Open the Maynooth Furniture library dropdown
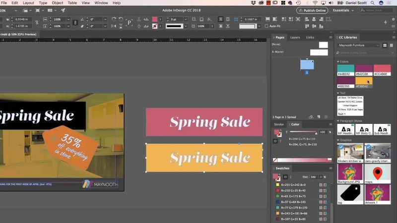The width and height of the screenshot is (397, 223). 358,45
